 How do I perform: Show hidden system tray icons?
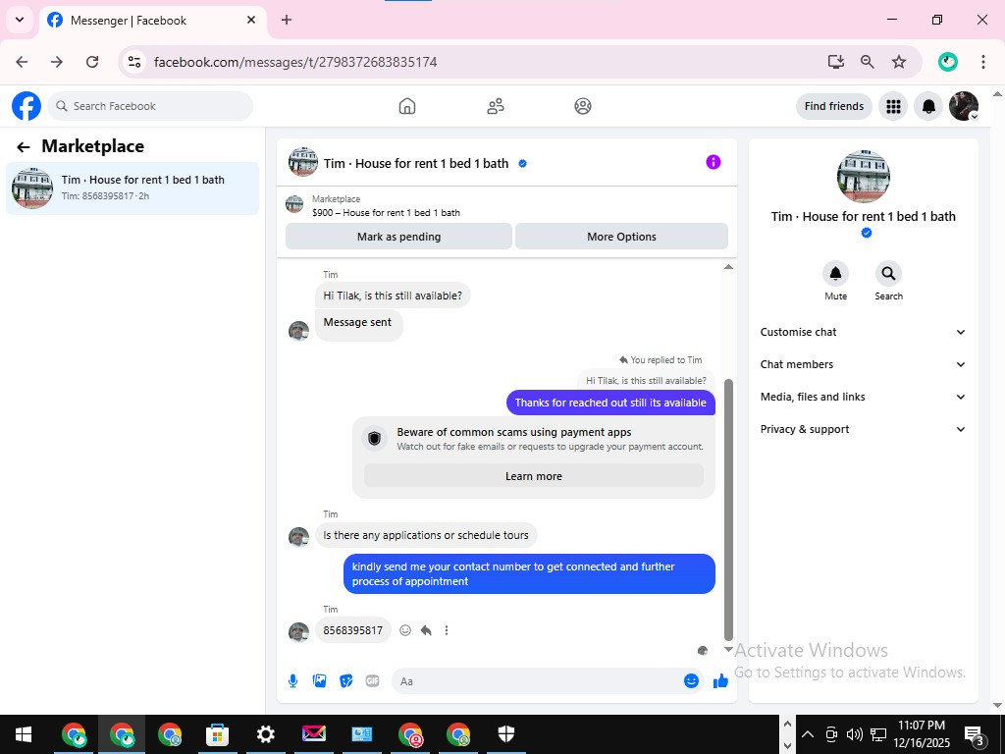coord(808,734)
